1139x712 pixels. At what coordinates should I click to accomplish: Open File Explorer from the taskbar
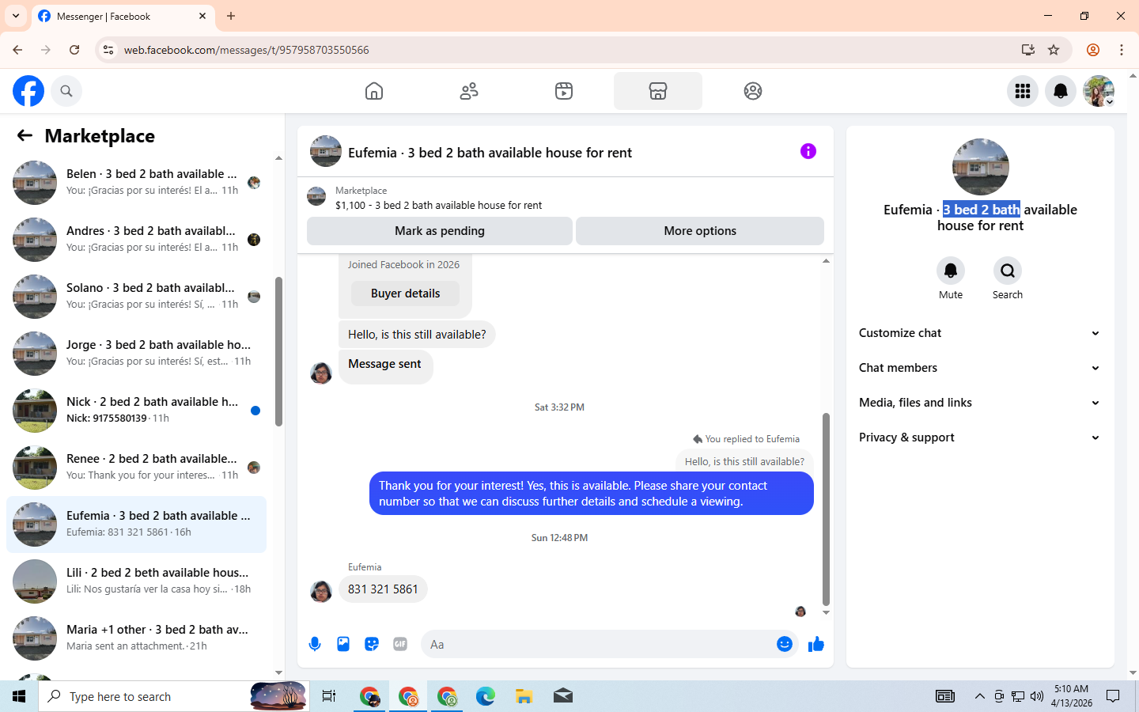[524, 696]
